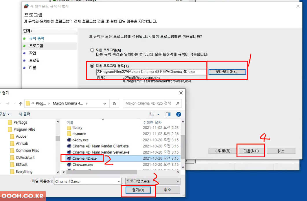Cancel the inbound rule wizard
This screenshot has width=307, height=201.
click(x=281, y=151)
